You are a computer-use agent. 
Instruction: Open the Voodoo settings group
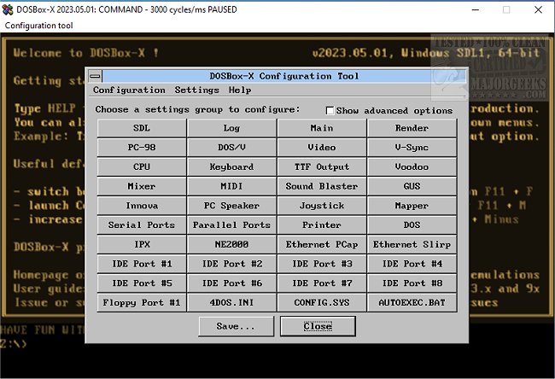pos(412,167)
